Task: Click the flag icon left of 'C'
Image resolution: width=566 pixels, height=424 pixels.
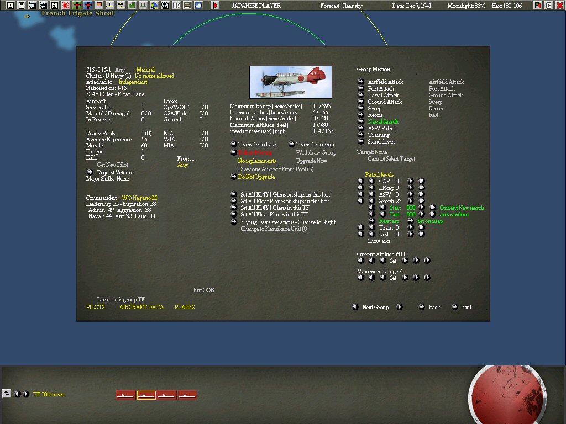Action: click(537, 6)
